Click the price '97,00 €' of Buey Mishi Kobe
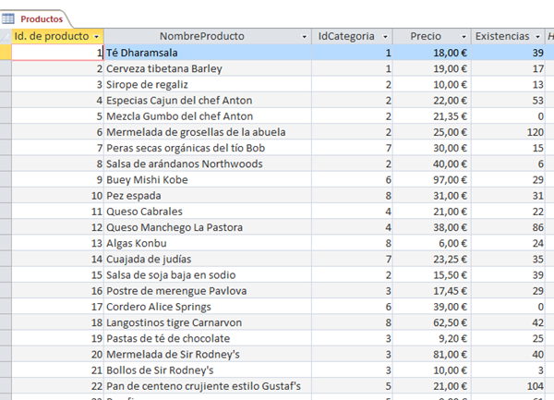Screen dimensions: 554x400 (x=432, y=180)
